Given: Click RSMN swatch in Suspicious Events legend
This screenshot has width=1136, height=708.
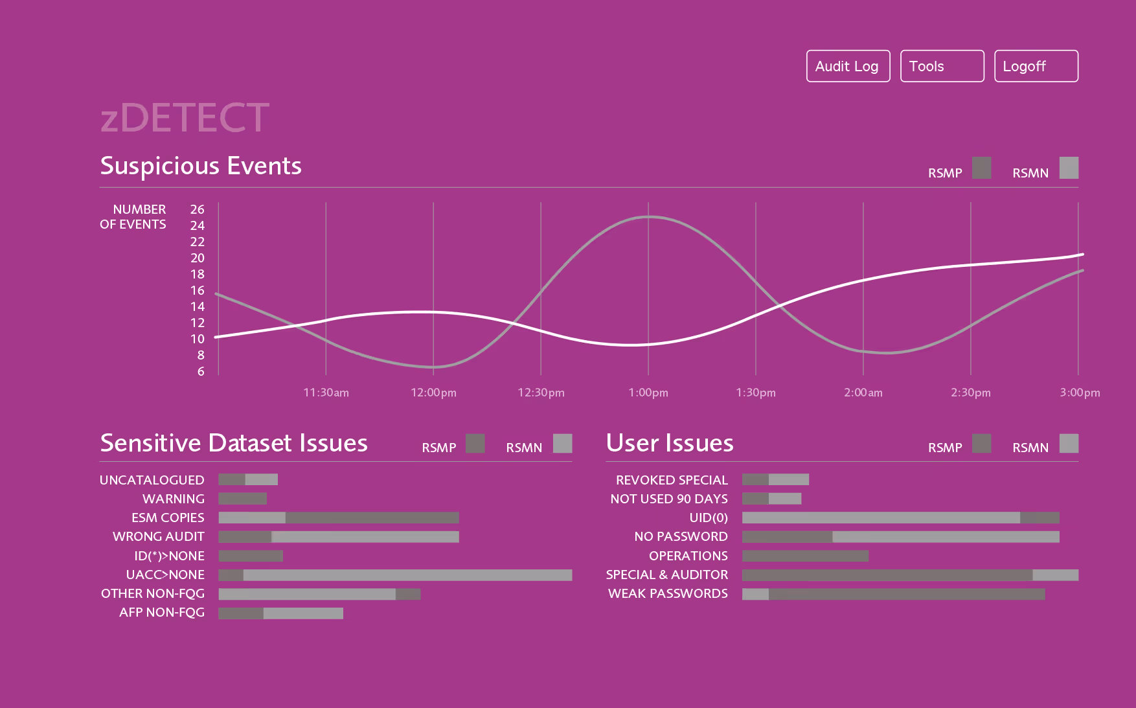Looking at the screenshot, I should coord(1069,168).
